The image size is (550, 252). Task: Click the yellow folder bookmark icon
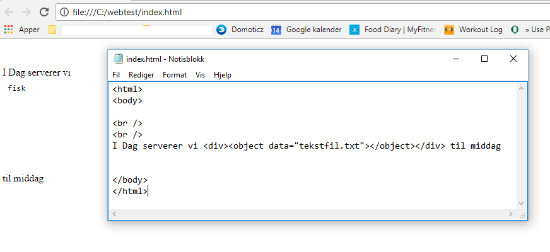click(52, 30)
